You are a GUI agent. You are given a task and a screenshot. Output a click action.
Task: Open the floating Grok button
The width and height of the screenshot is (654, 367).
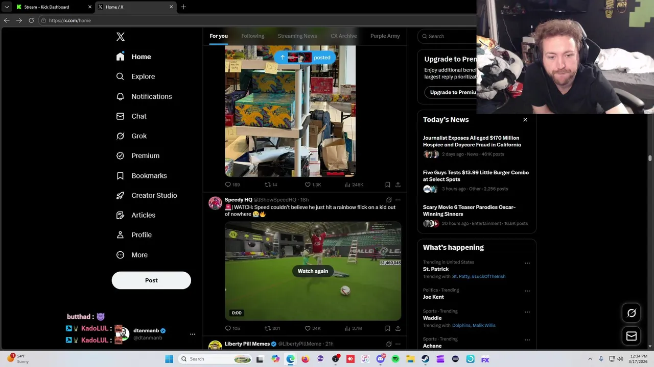(x=632, y=313)
